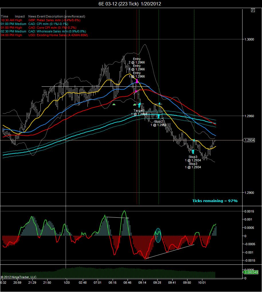Select the CAD Wholesale Sales m/m news row
Screen dimensions: 262x292
click(43, 31)
